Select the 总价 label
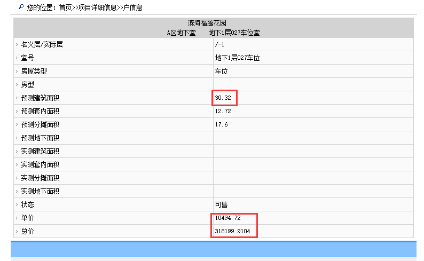Viewport: 424px width, 261px height. point(27,231)
